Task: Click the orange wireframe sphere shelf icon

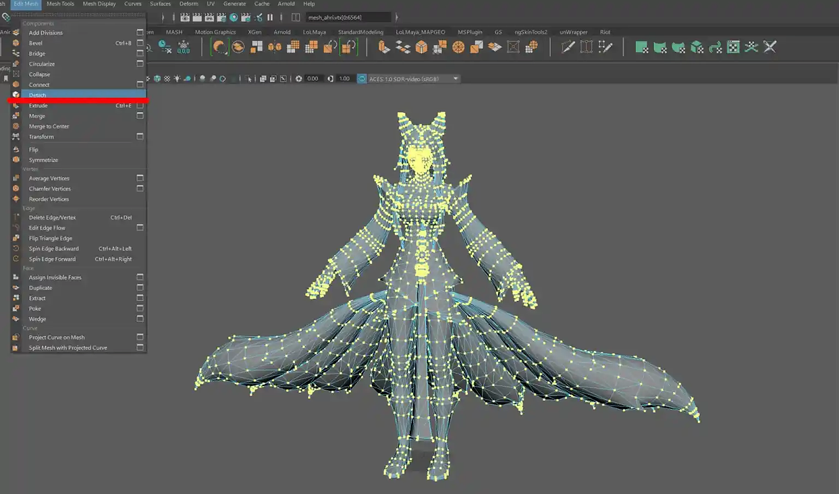Action: click(458, 47)
